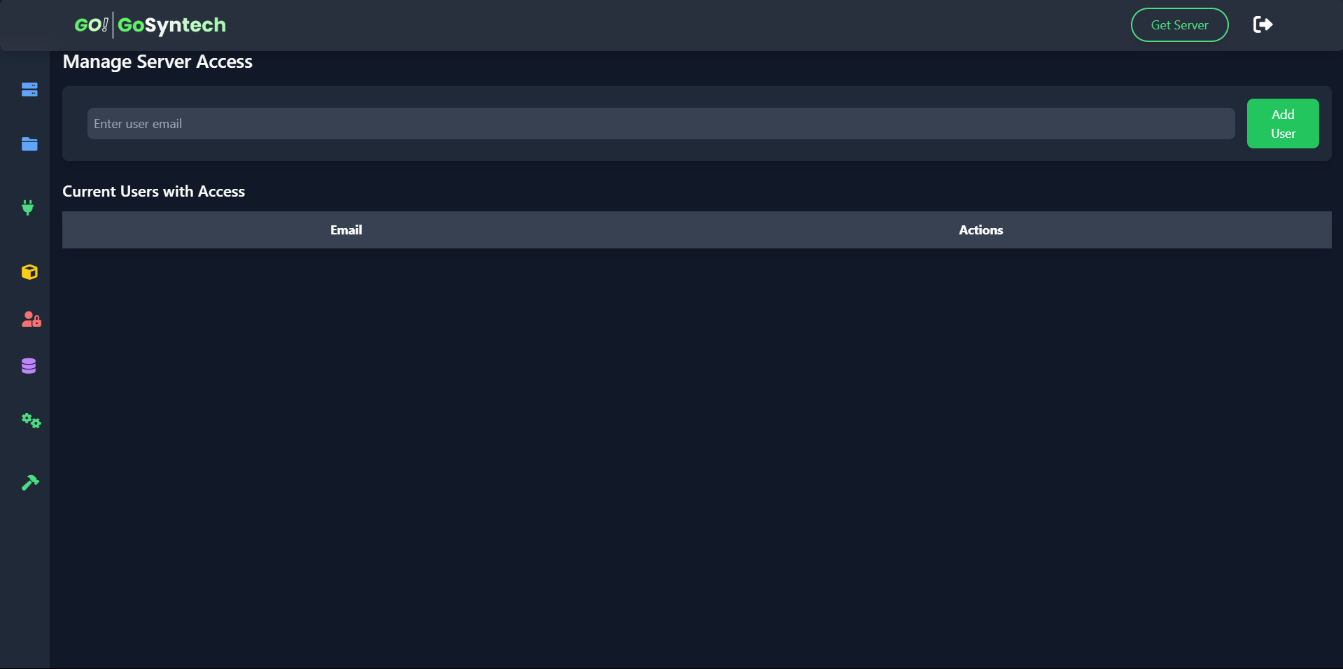Screen dimensions: 1343x669
Task: Click the Manage Server Access heading
Action: [x=157, y=62]
